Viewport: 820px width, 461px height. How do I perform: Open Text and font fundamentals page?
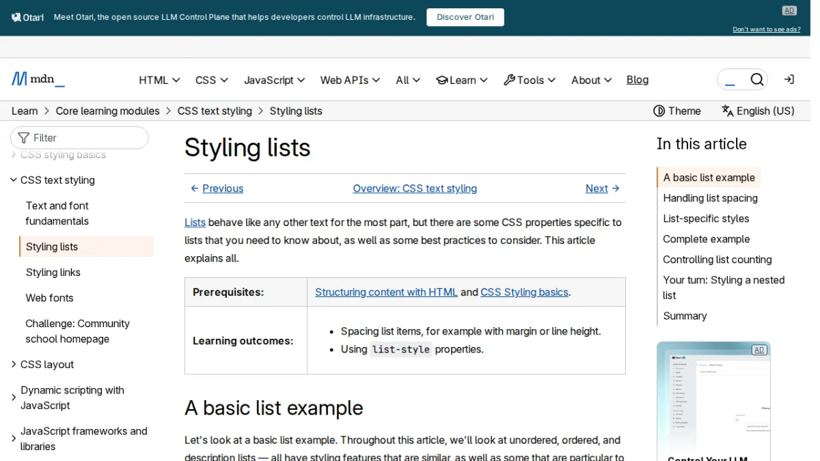pyautogui.click(x=57, y=213)
